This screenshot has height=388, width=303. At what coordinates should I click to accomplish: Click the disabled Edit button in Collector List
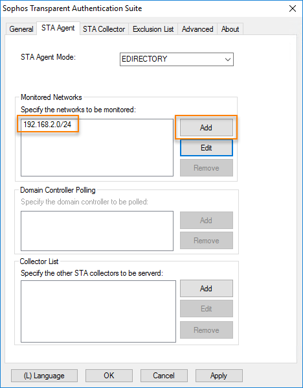(206, 309)
